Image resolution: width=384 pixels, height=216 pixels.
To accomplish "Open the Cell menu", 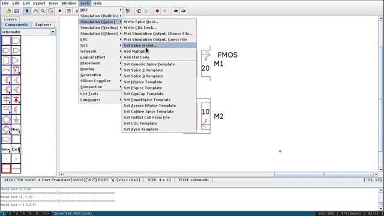I will (26, 3).
